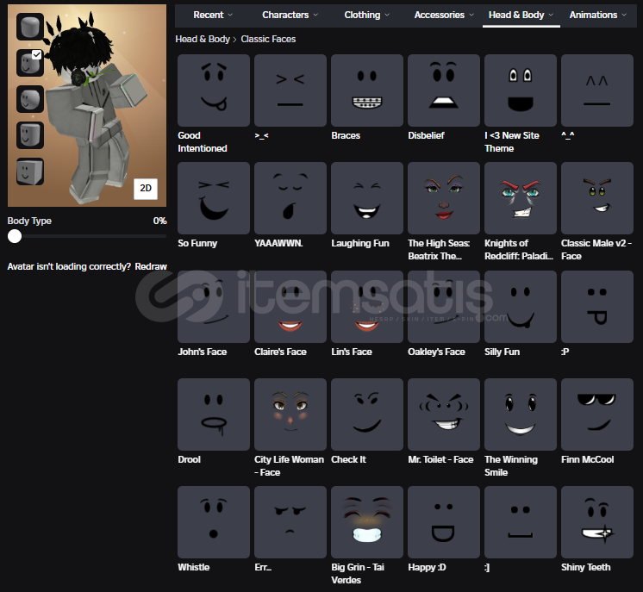Click Redraw to reload avatar
Viewport: 643px width, 592px height.
[151, 266]
